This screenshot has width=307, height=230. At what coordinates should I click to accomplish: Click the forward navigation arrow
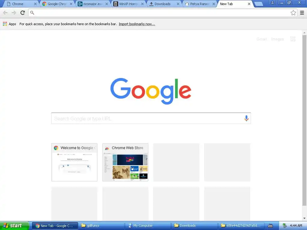pyautogui.click(x=14, y=13)
